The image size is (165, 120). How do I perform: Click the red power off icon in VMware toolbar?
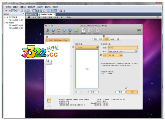6,10
